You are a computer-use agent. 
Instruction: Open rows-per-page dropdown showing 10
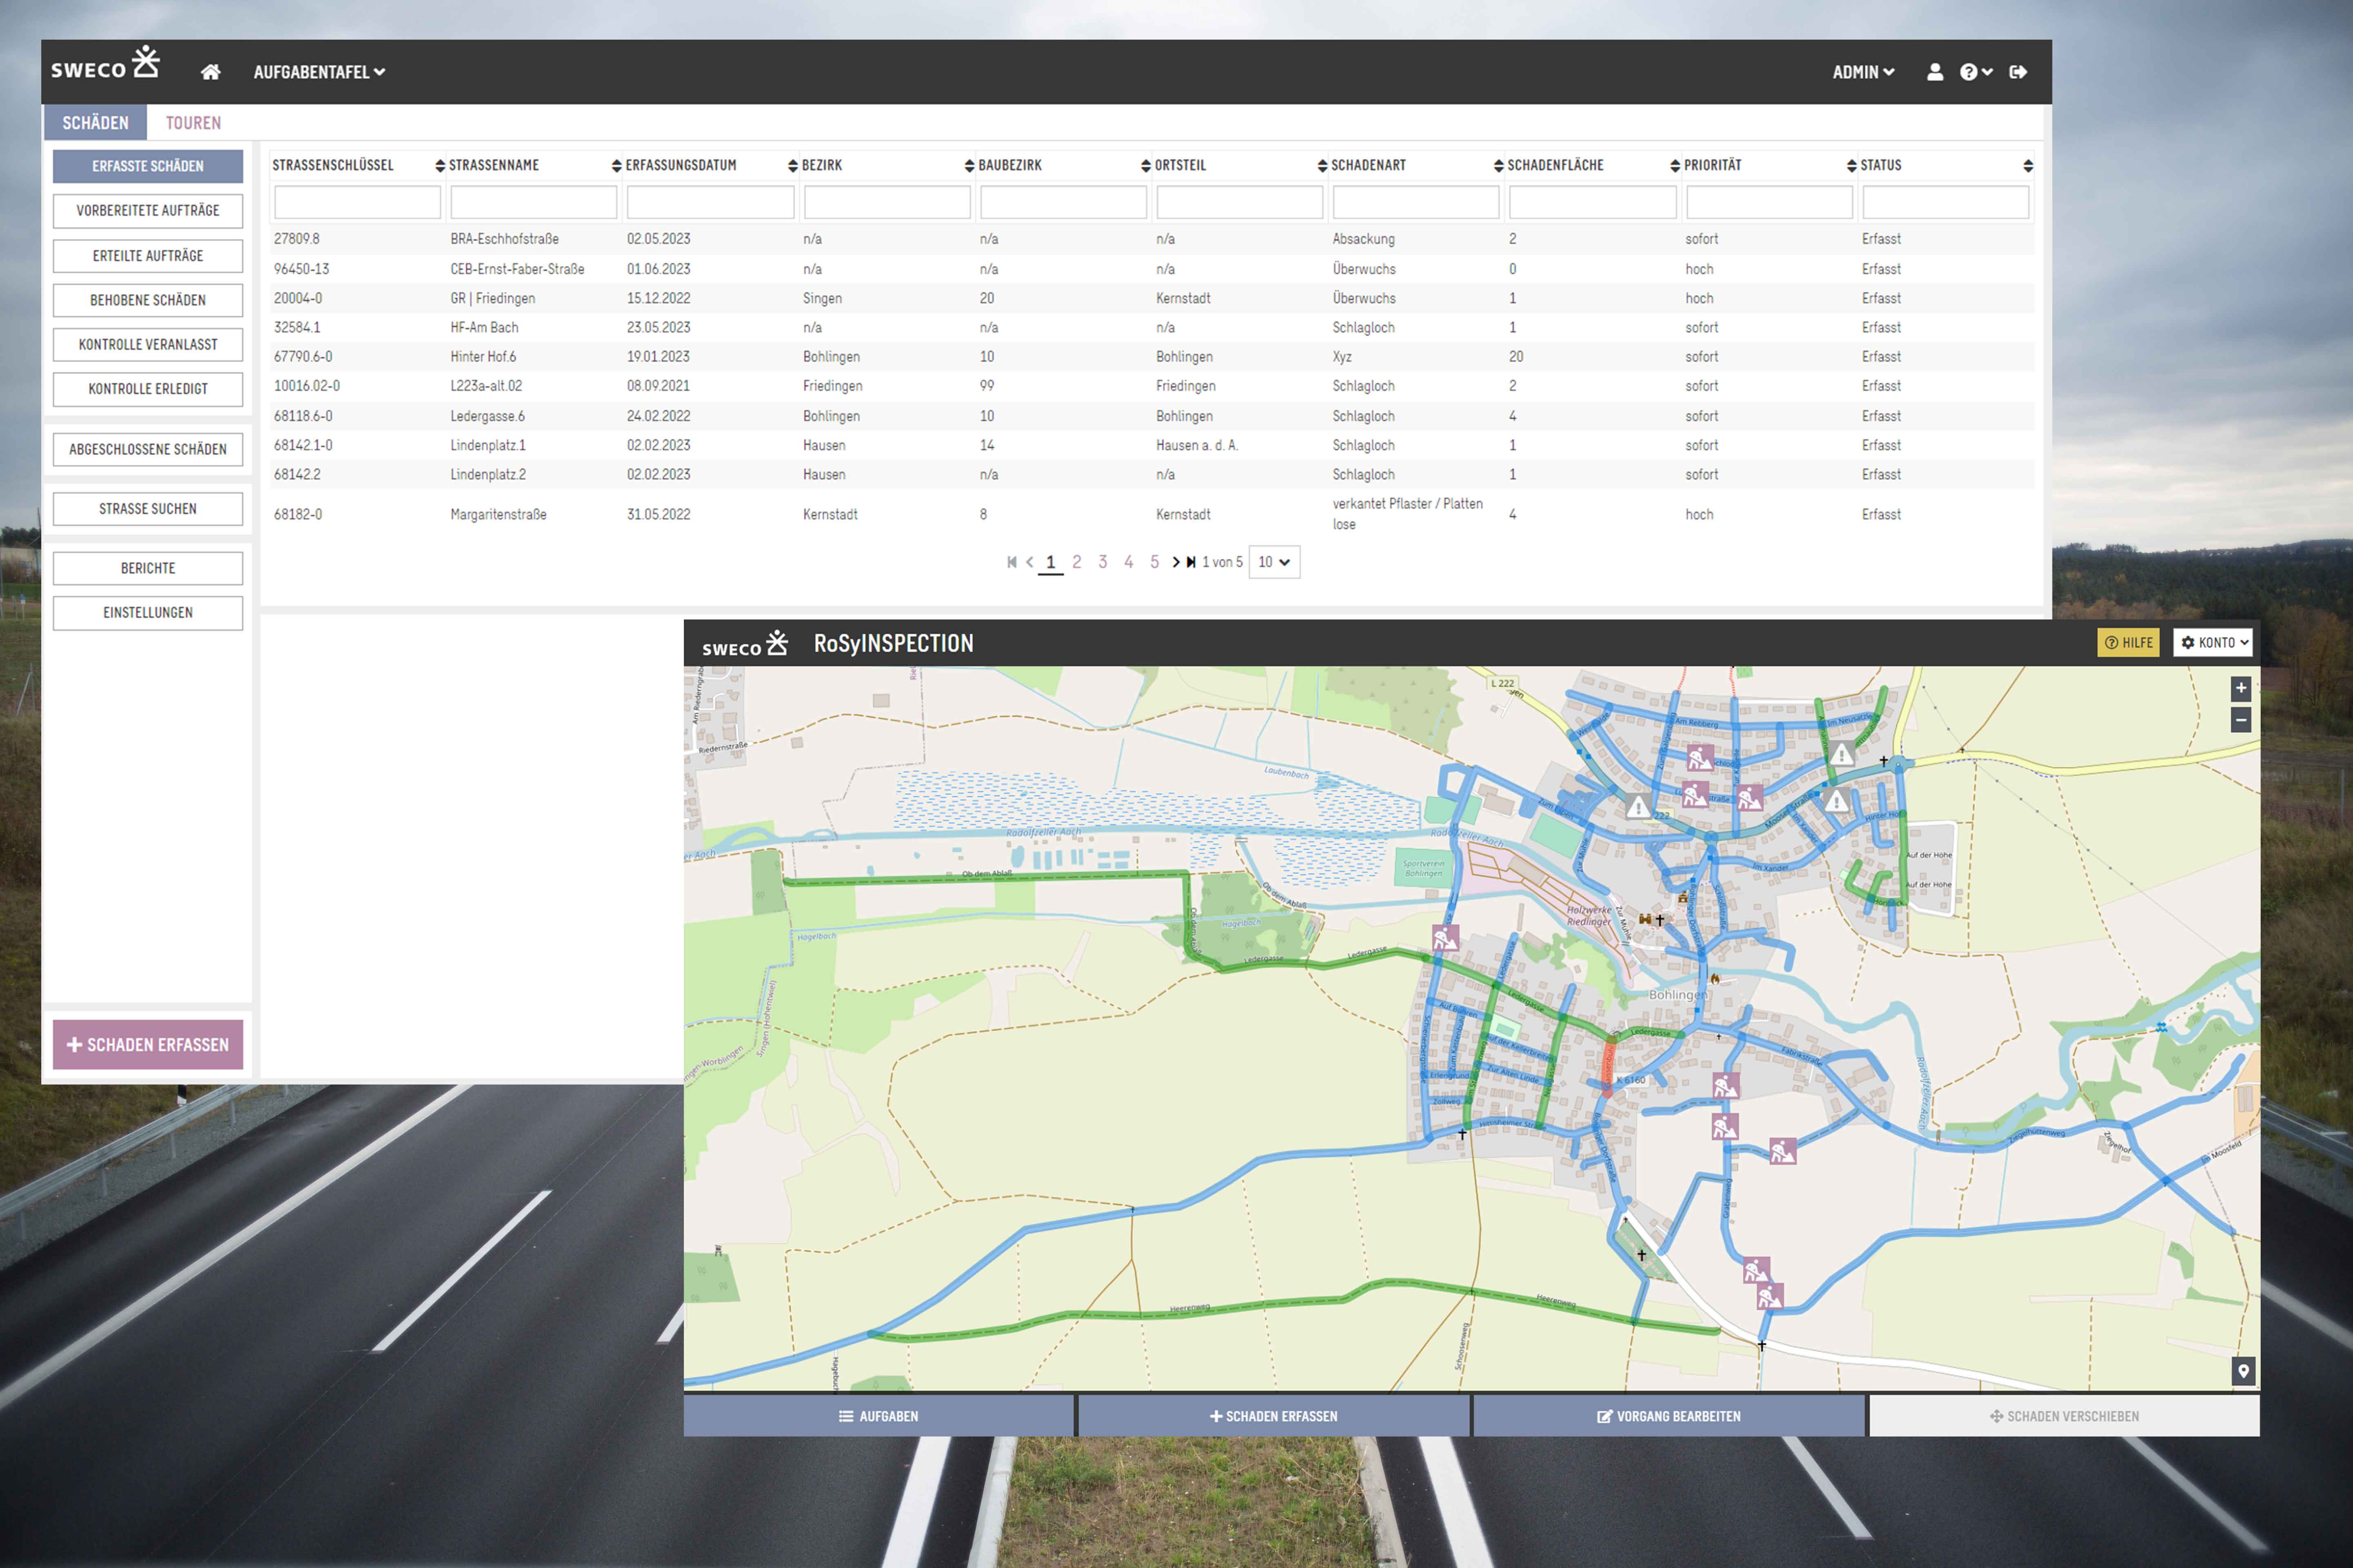click(1274, 562)
